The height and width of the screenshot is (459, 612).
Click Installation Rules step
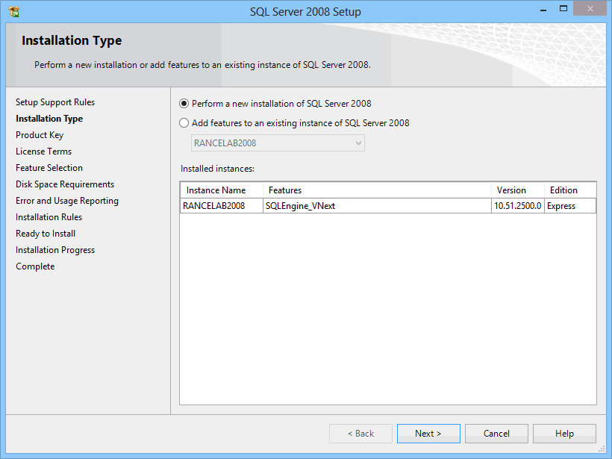[49, 217]
